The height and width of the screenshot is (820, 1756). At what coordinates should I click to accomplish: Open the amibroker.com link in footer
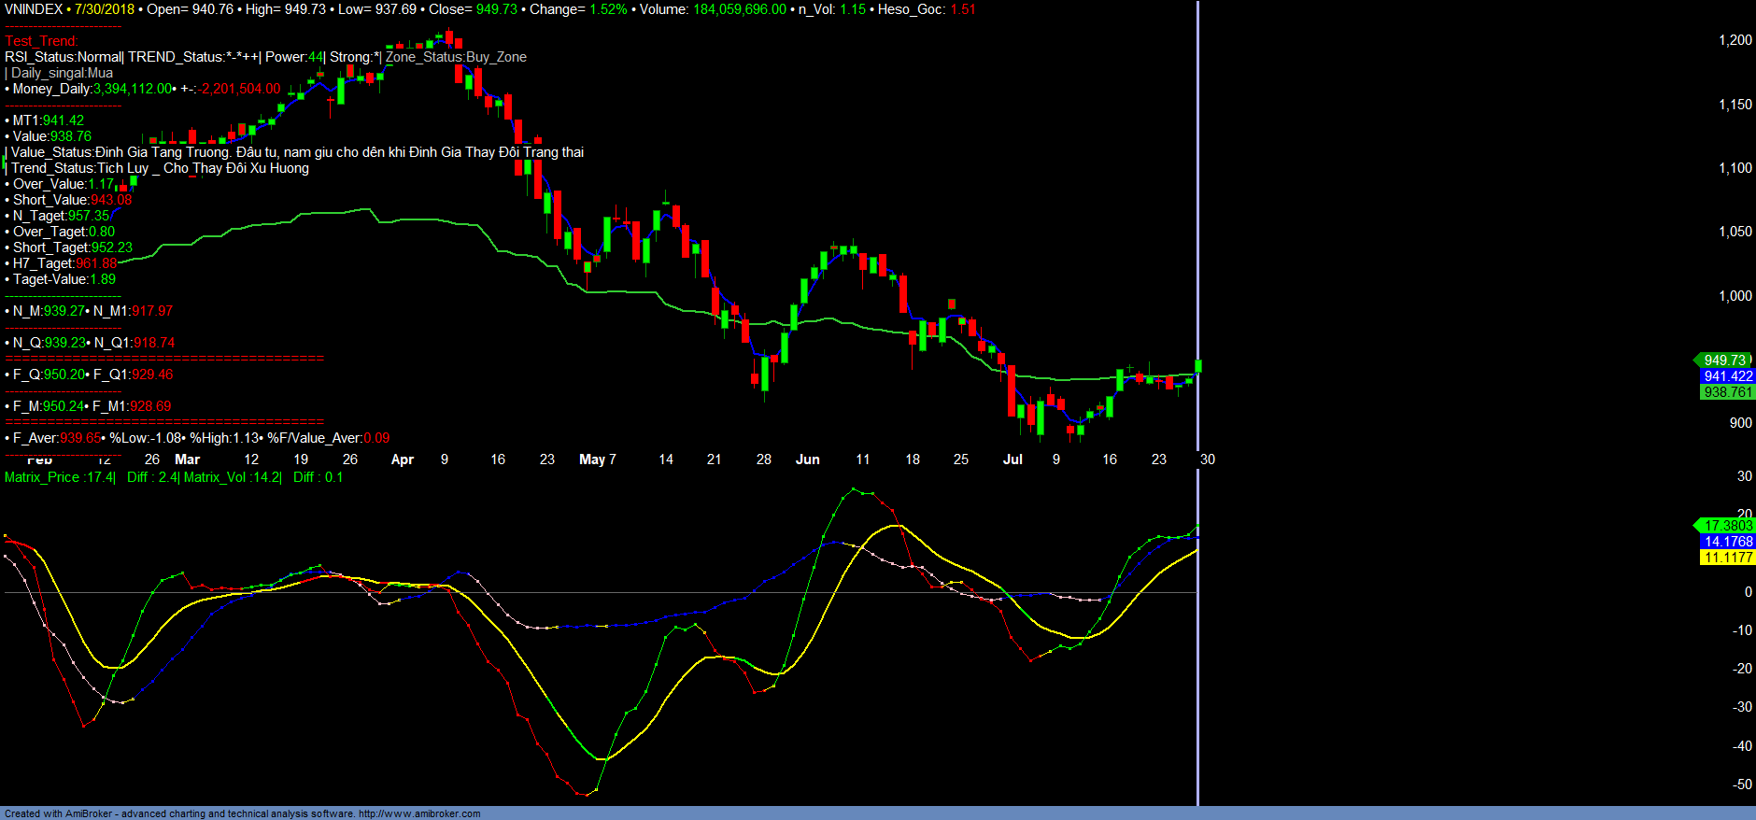pos(418,813)
